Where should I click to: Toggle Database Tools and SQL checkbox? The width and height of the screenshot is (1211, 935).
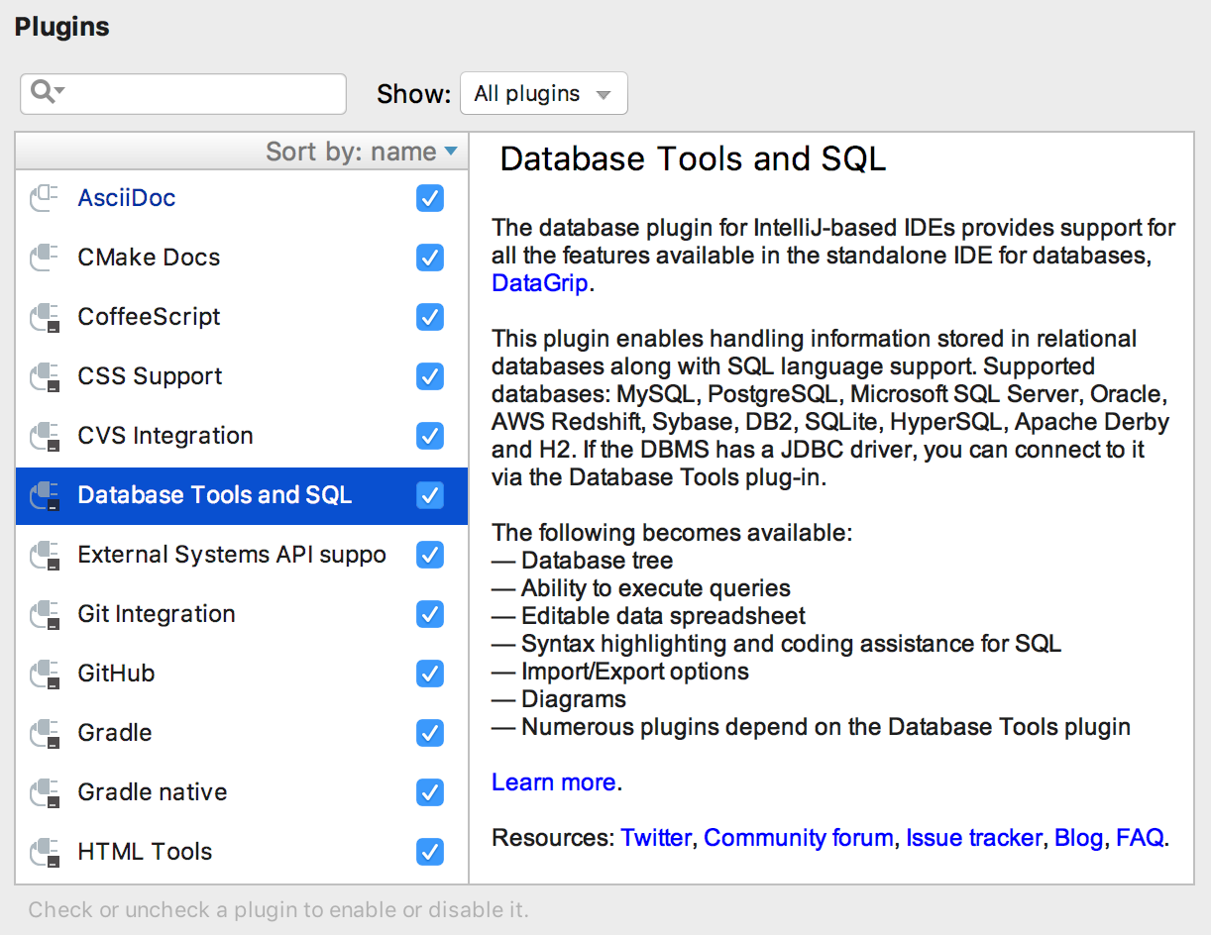(430, 495)
